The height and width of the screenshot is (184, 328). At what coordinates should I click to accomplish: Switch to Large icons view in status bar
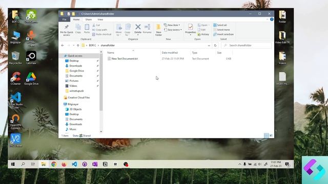[271, 135]
